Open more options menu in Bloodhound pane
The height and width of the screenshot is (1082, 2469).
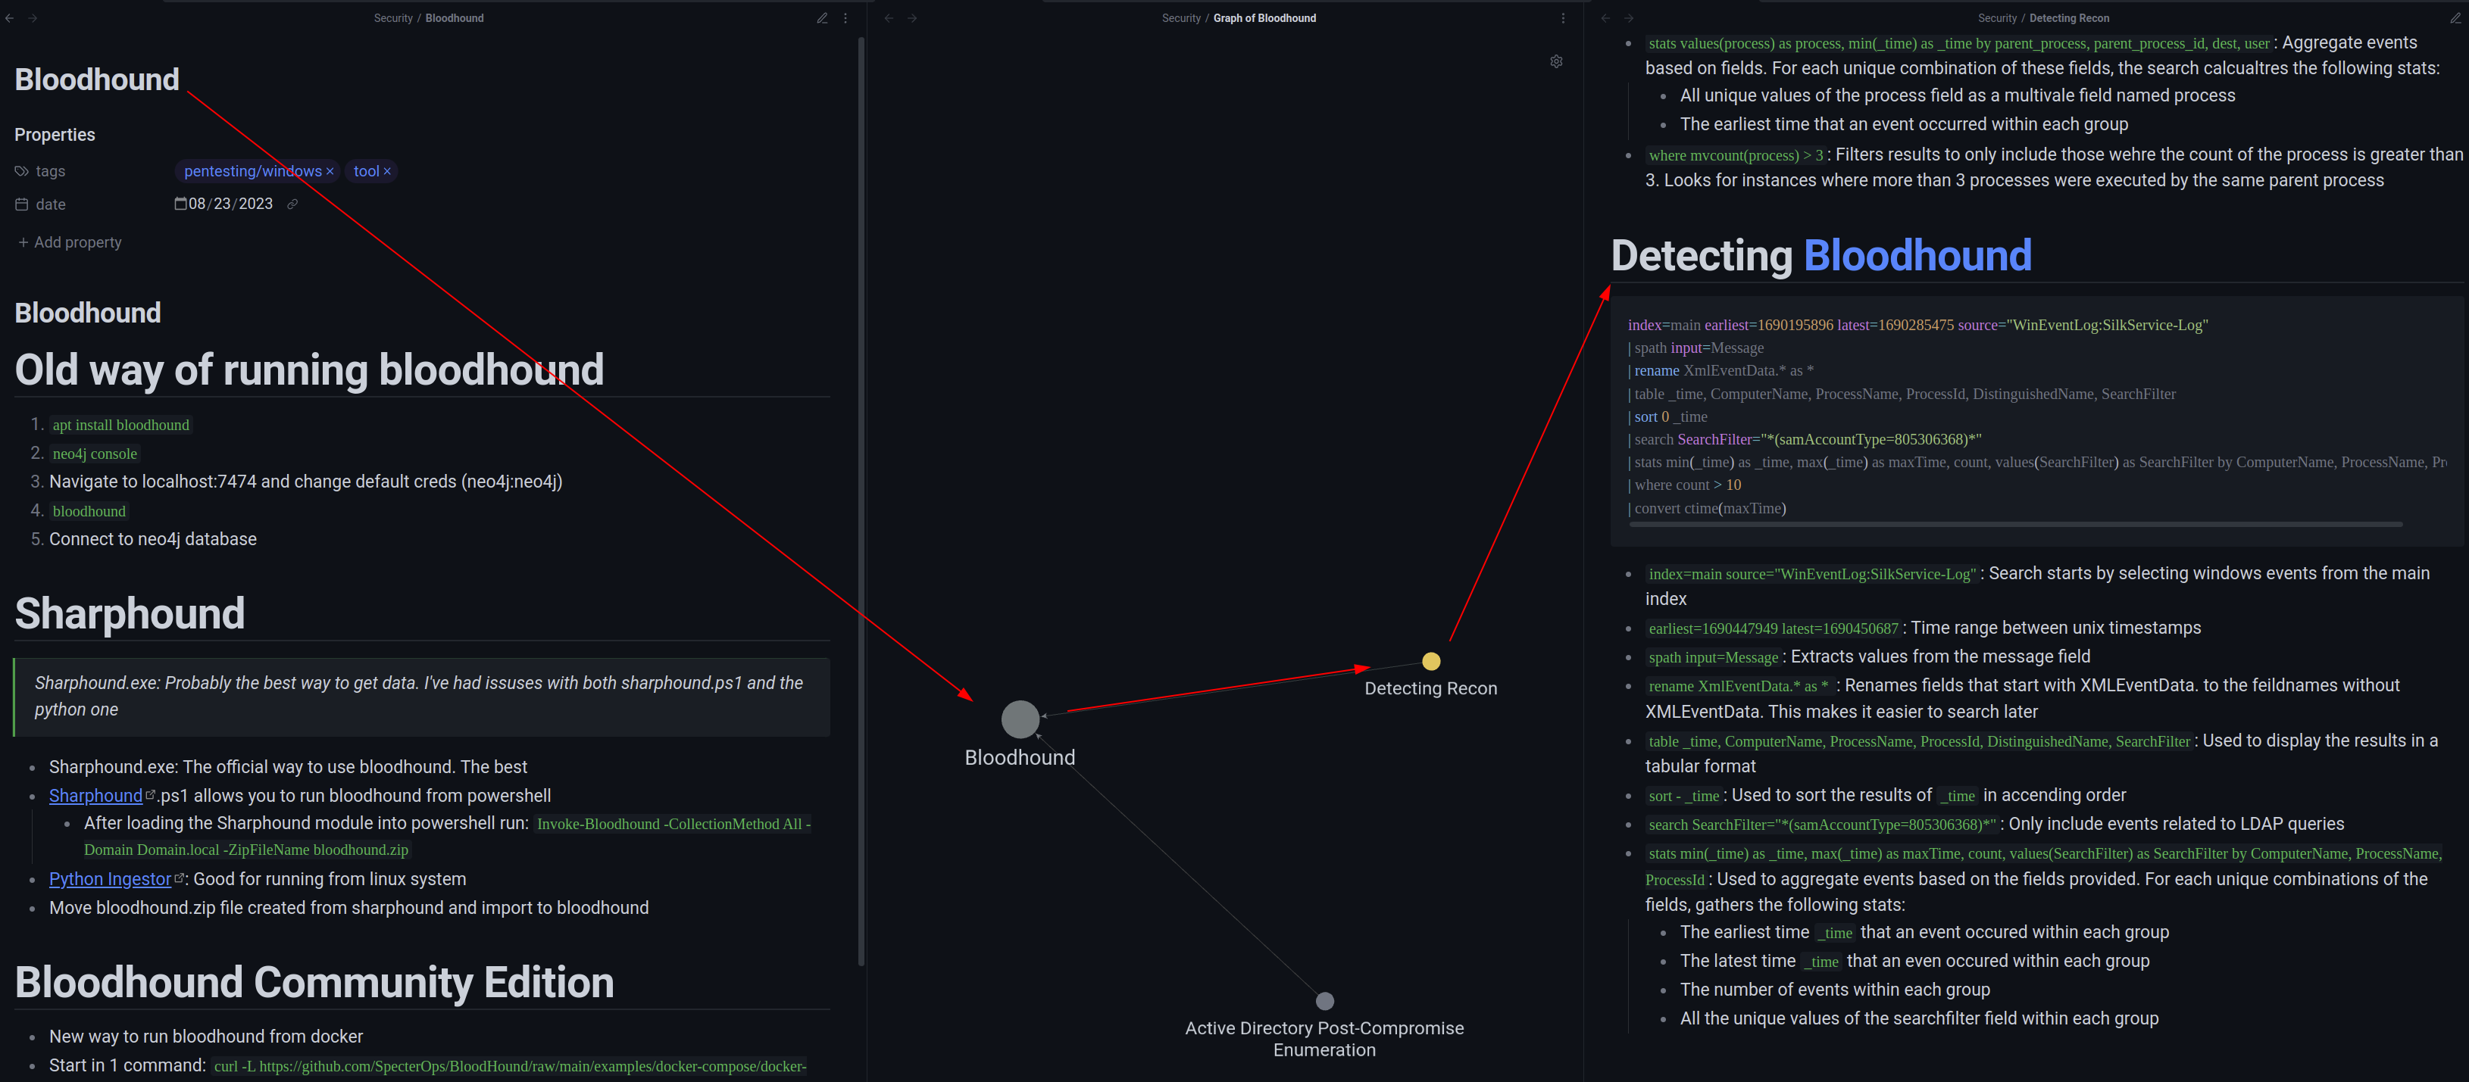845,18
